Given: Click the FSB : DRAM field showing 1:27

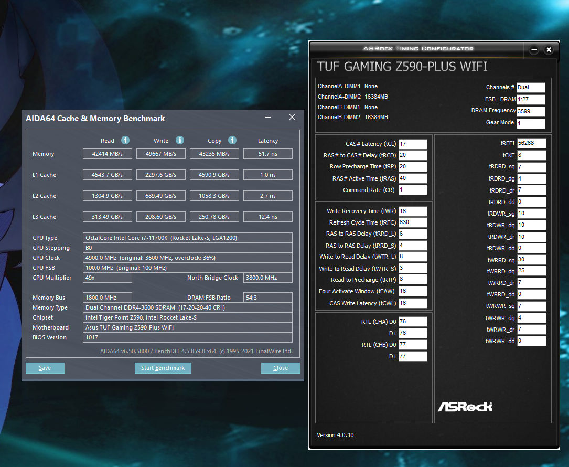Looking at the screenshot, I should click(531, 99).
